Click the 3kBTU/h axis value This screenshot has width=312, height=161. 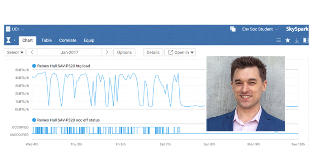tap(22, 86)
